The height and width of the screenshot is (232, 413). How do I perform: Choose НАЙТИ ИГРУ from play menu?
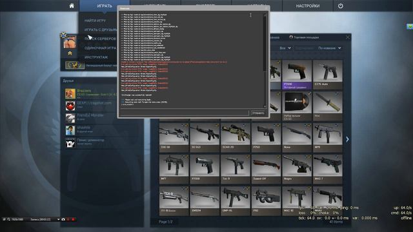95,20
